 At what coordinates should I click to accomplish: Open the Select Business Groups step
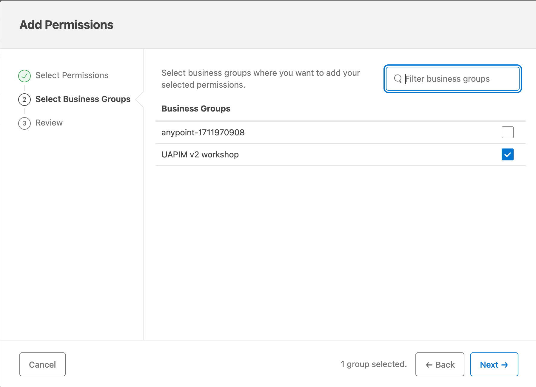[83, 99]
